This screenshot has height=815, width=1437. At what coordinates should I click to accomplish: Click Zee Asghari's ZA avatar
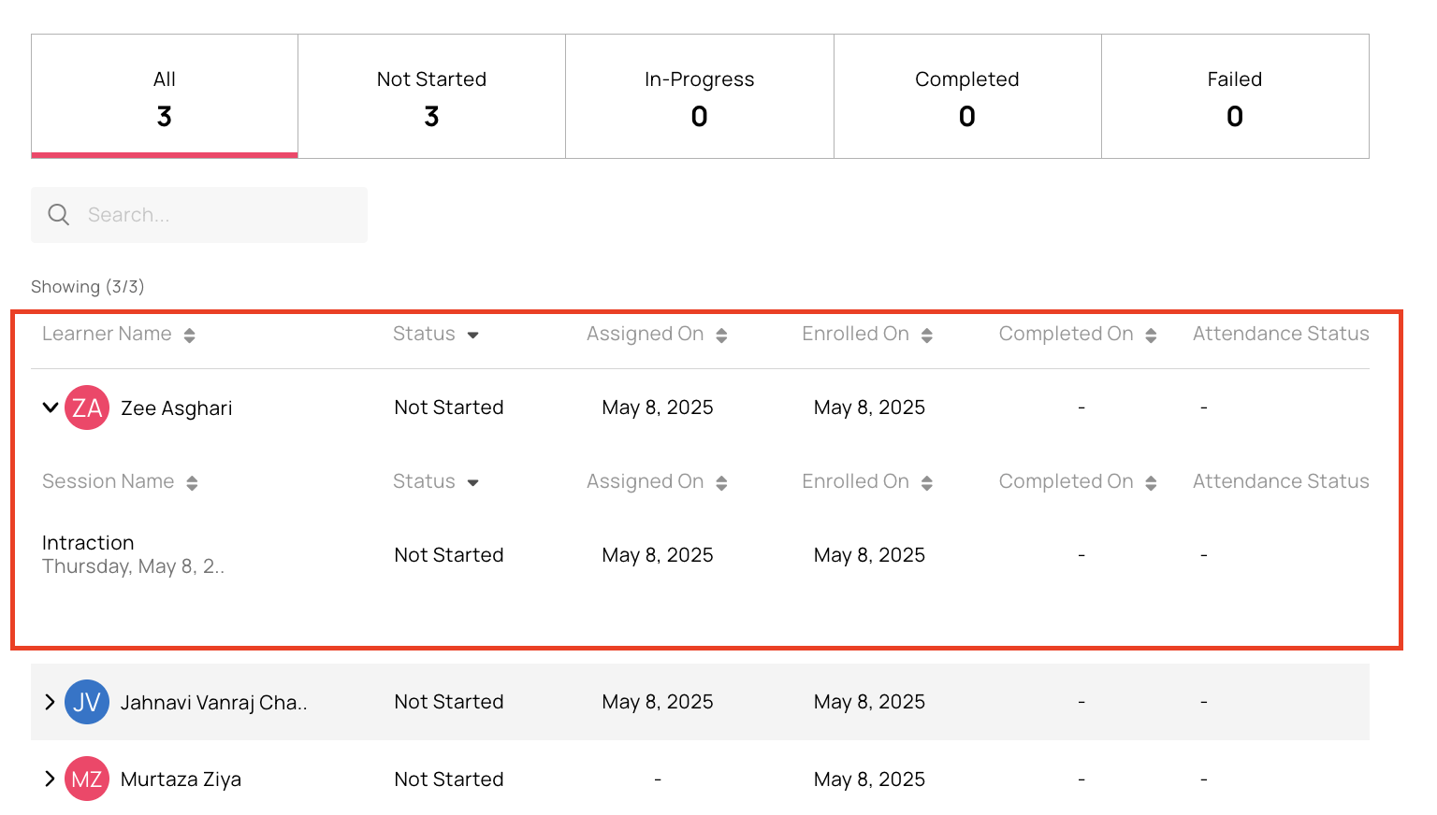[x=87, y=407]
